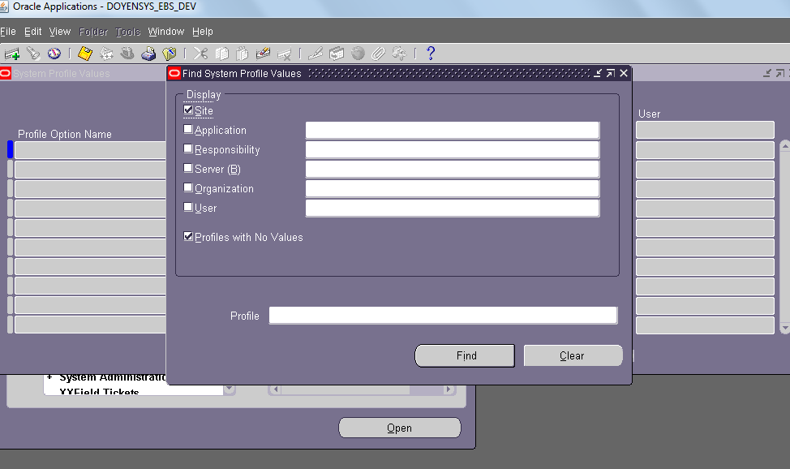Click the Translations globe toolbar icon

tap(358, 53)
